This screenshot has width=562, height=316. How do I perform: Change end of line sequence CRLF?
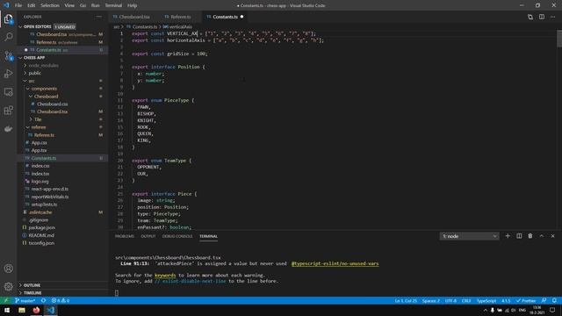pos(466,300)
